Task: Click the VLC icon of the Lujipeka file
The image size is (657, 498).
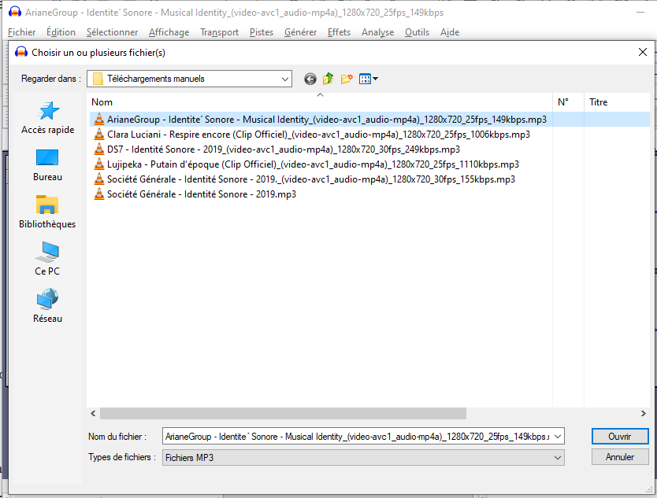Action: pyautogui.click(x=99, y=164)
